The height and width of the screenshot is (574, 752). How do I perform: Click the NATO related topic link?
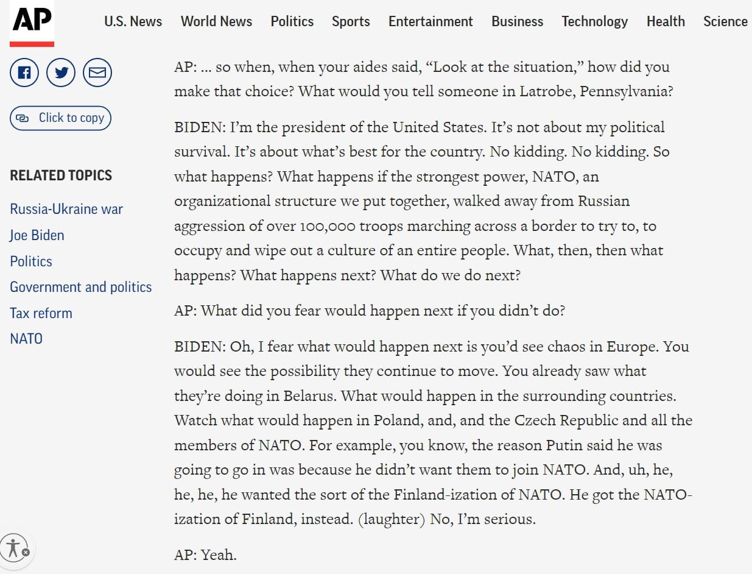tap(26, 339)
